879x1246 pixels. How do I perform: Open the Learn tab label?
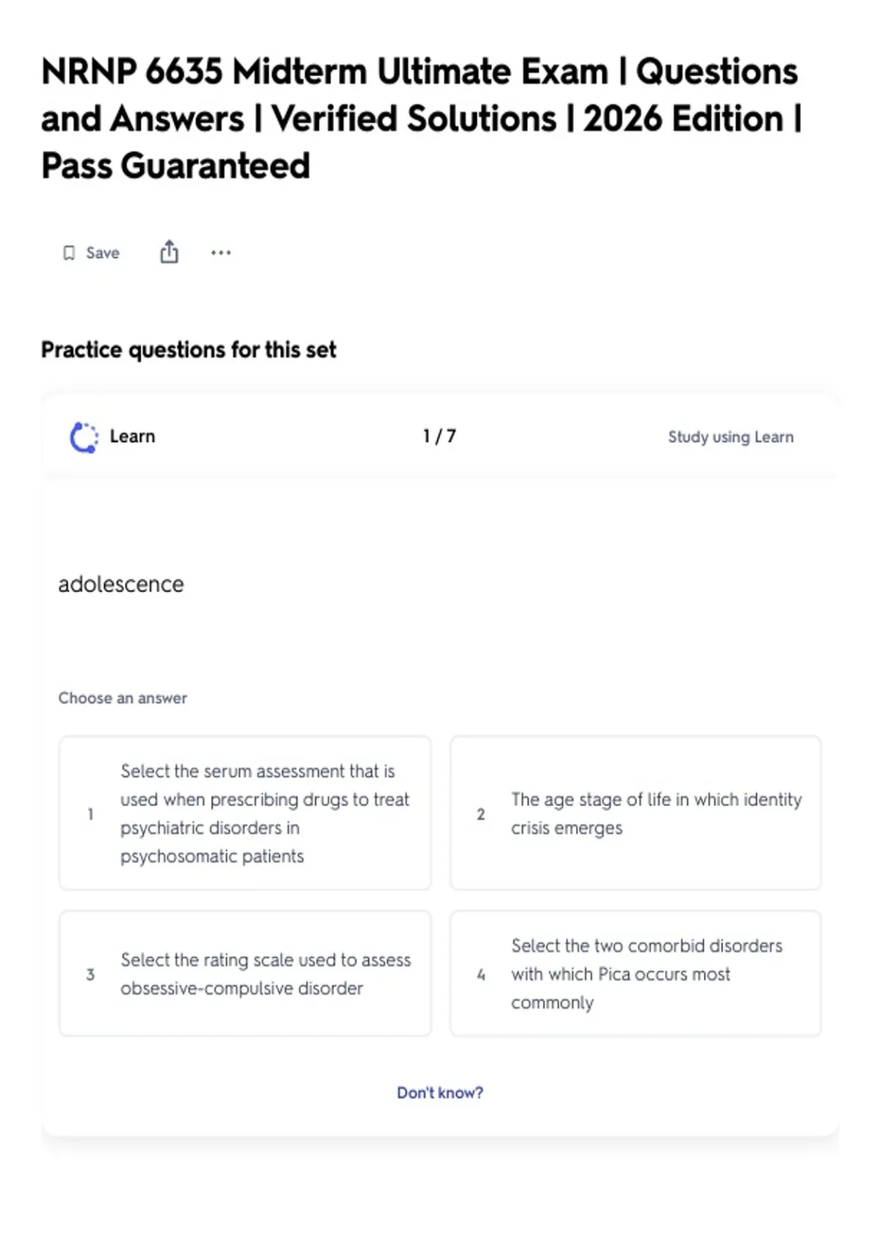[133, 436]
